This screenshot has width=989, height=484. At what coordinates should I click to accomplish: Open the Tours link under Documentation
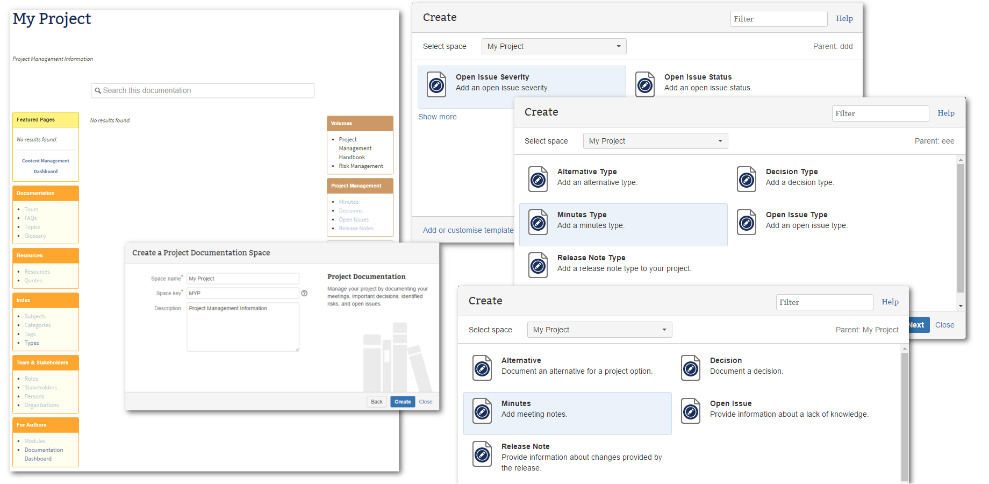pyautogui.click(x=31, y=209)
